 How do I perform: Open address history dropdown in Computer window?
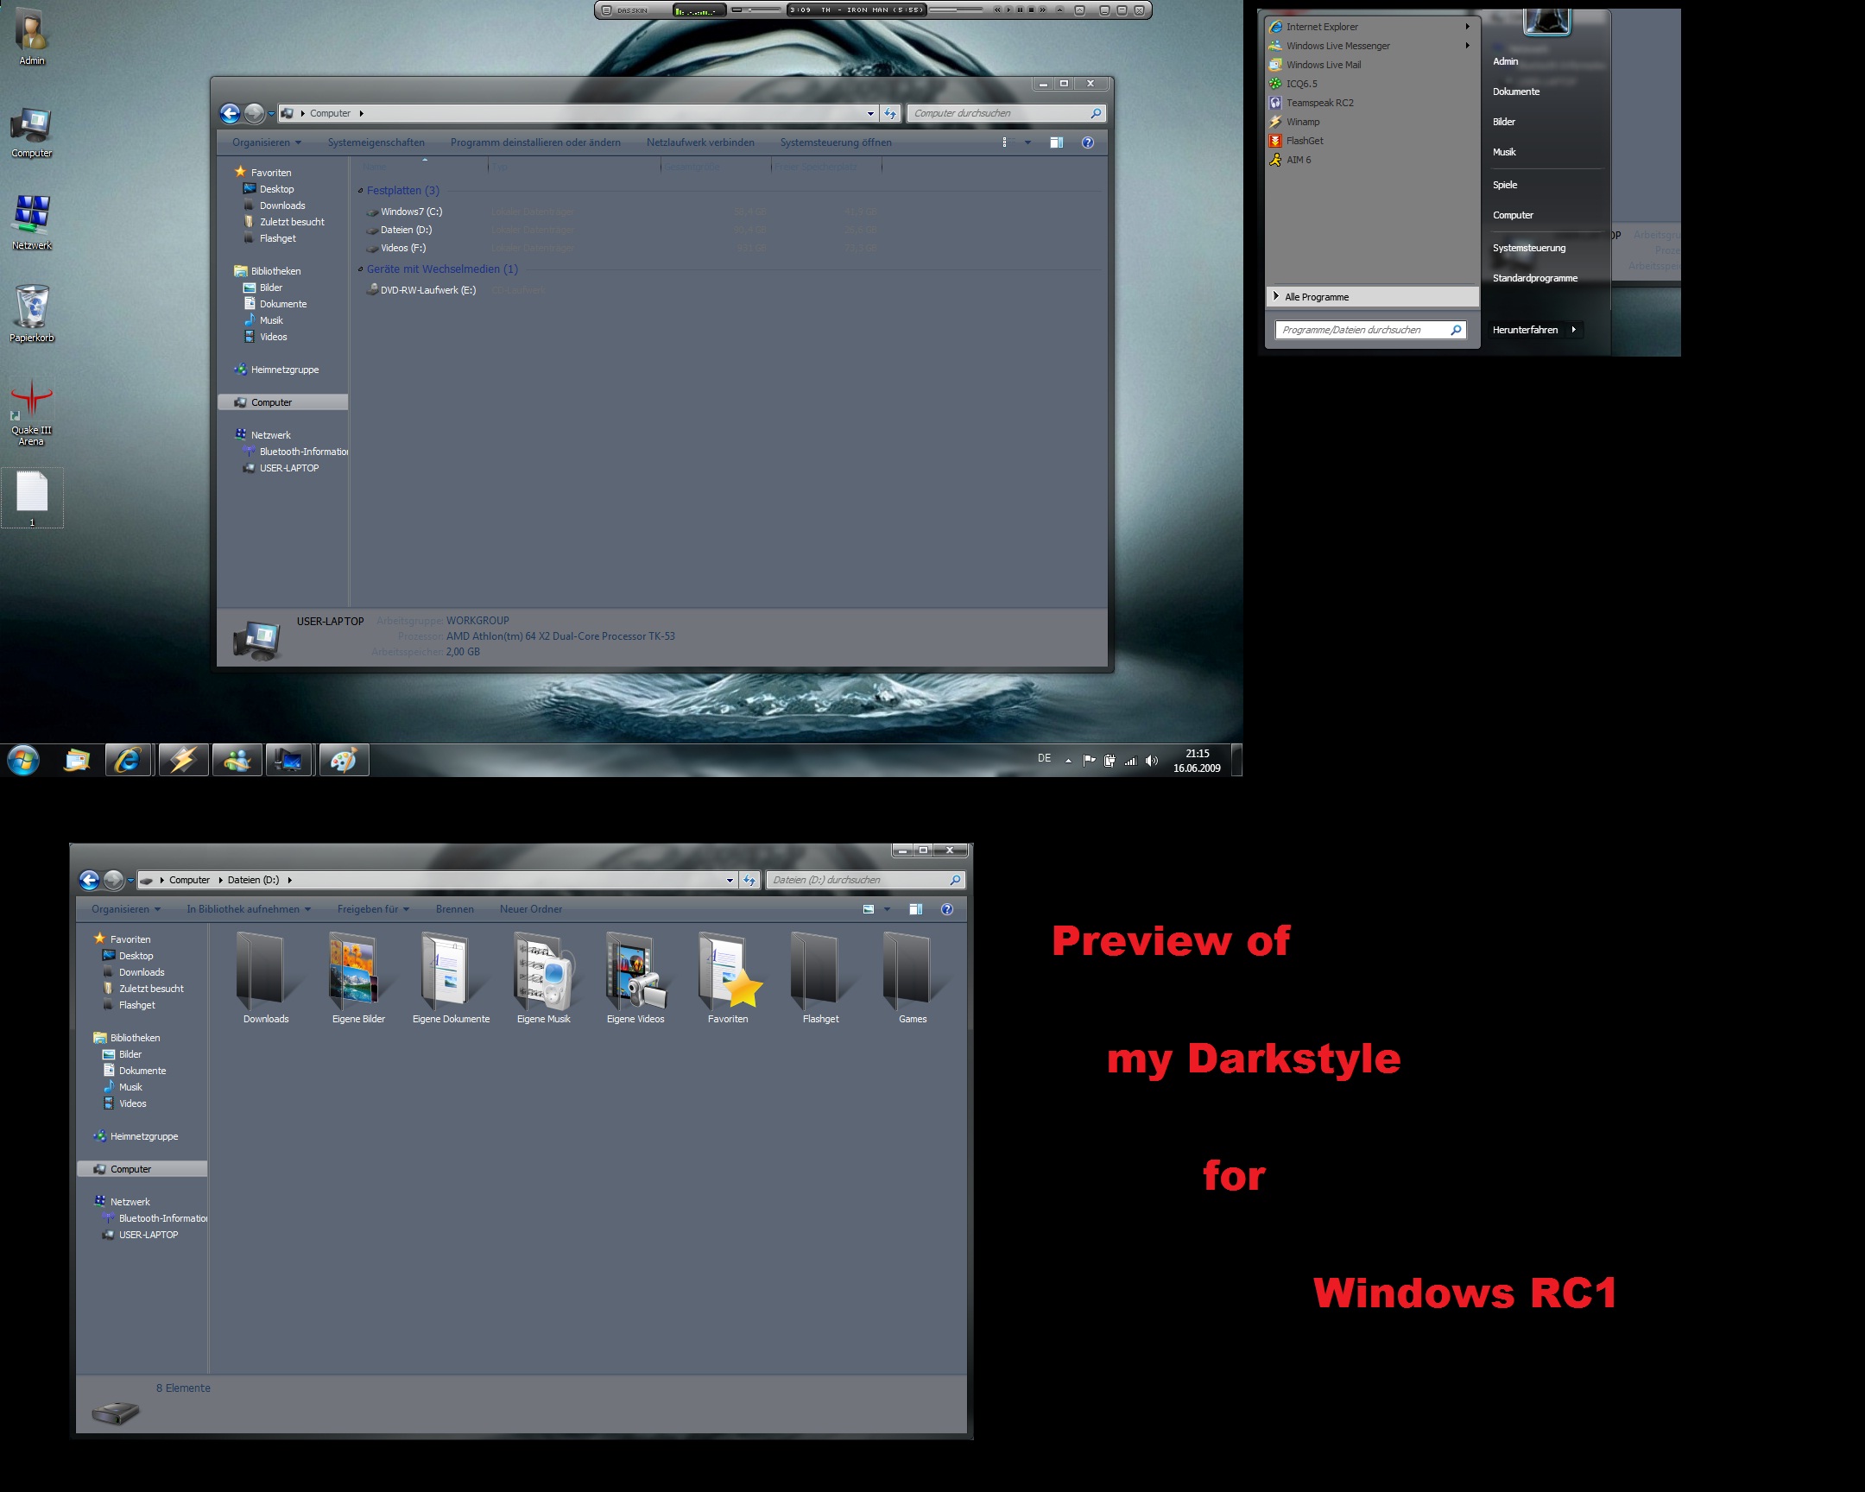coord(870,113)
